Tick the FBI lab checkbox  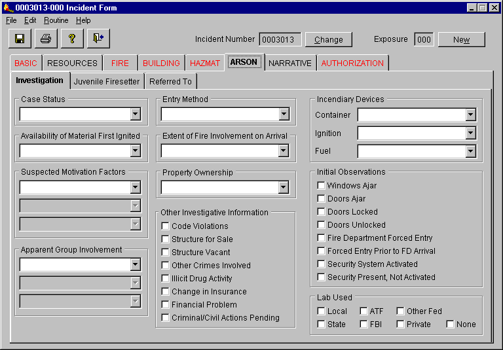tap(364, 324)
